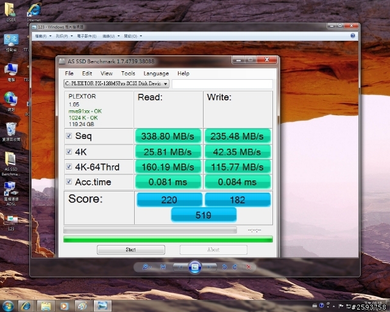Open the ADSL broadband connection desktop icon
The image size is (390, 312).
click(11, 193)
